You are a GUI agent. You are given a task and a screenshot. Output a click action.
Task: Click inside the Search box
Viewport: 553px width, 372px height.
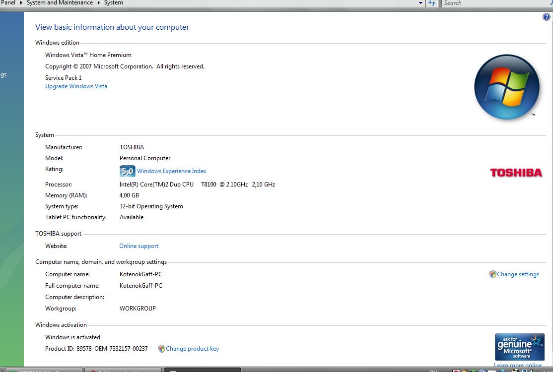(x=491, y=3)
